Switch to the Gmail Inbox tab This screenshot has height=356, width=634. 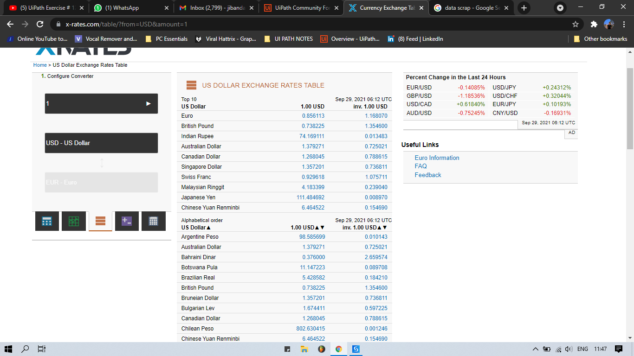click(x=216, y=8)
